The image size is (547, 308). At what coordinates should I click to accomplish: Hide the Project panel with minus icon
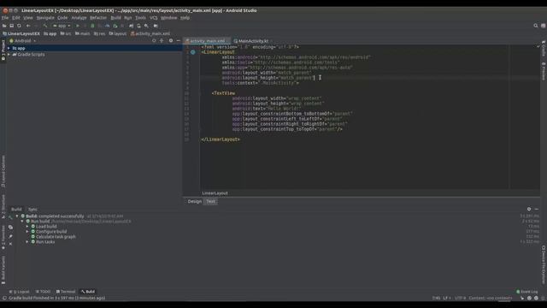(179, 41)
